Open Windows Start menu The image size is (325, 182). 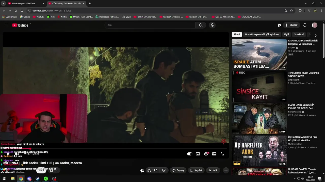[4, 179]
